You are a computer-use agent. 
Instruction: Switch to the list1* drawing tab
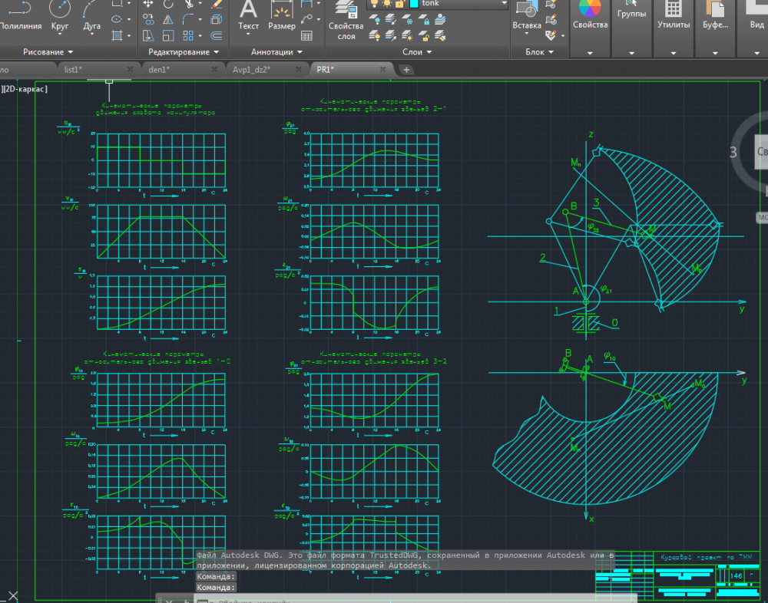tap(73, 70)
